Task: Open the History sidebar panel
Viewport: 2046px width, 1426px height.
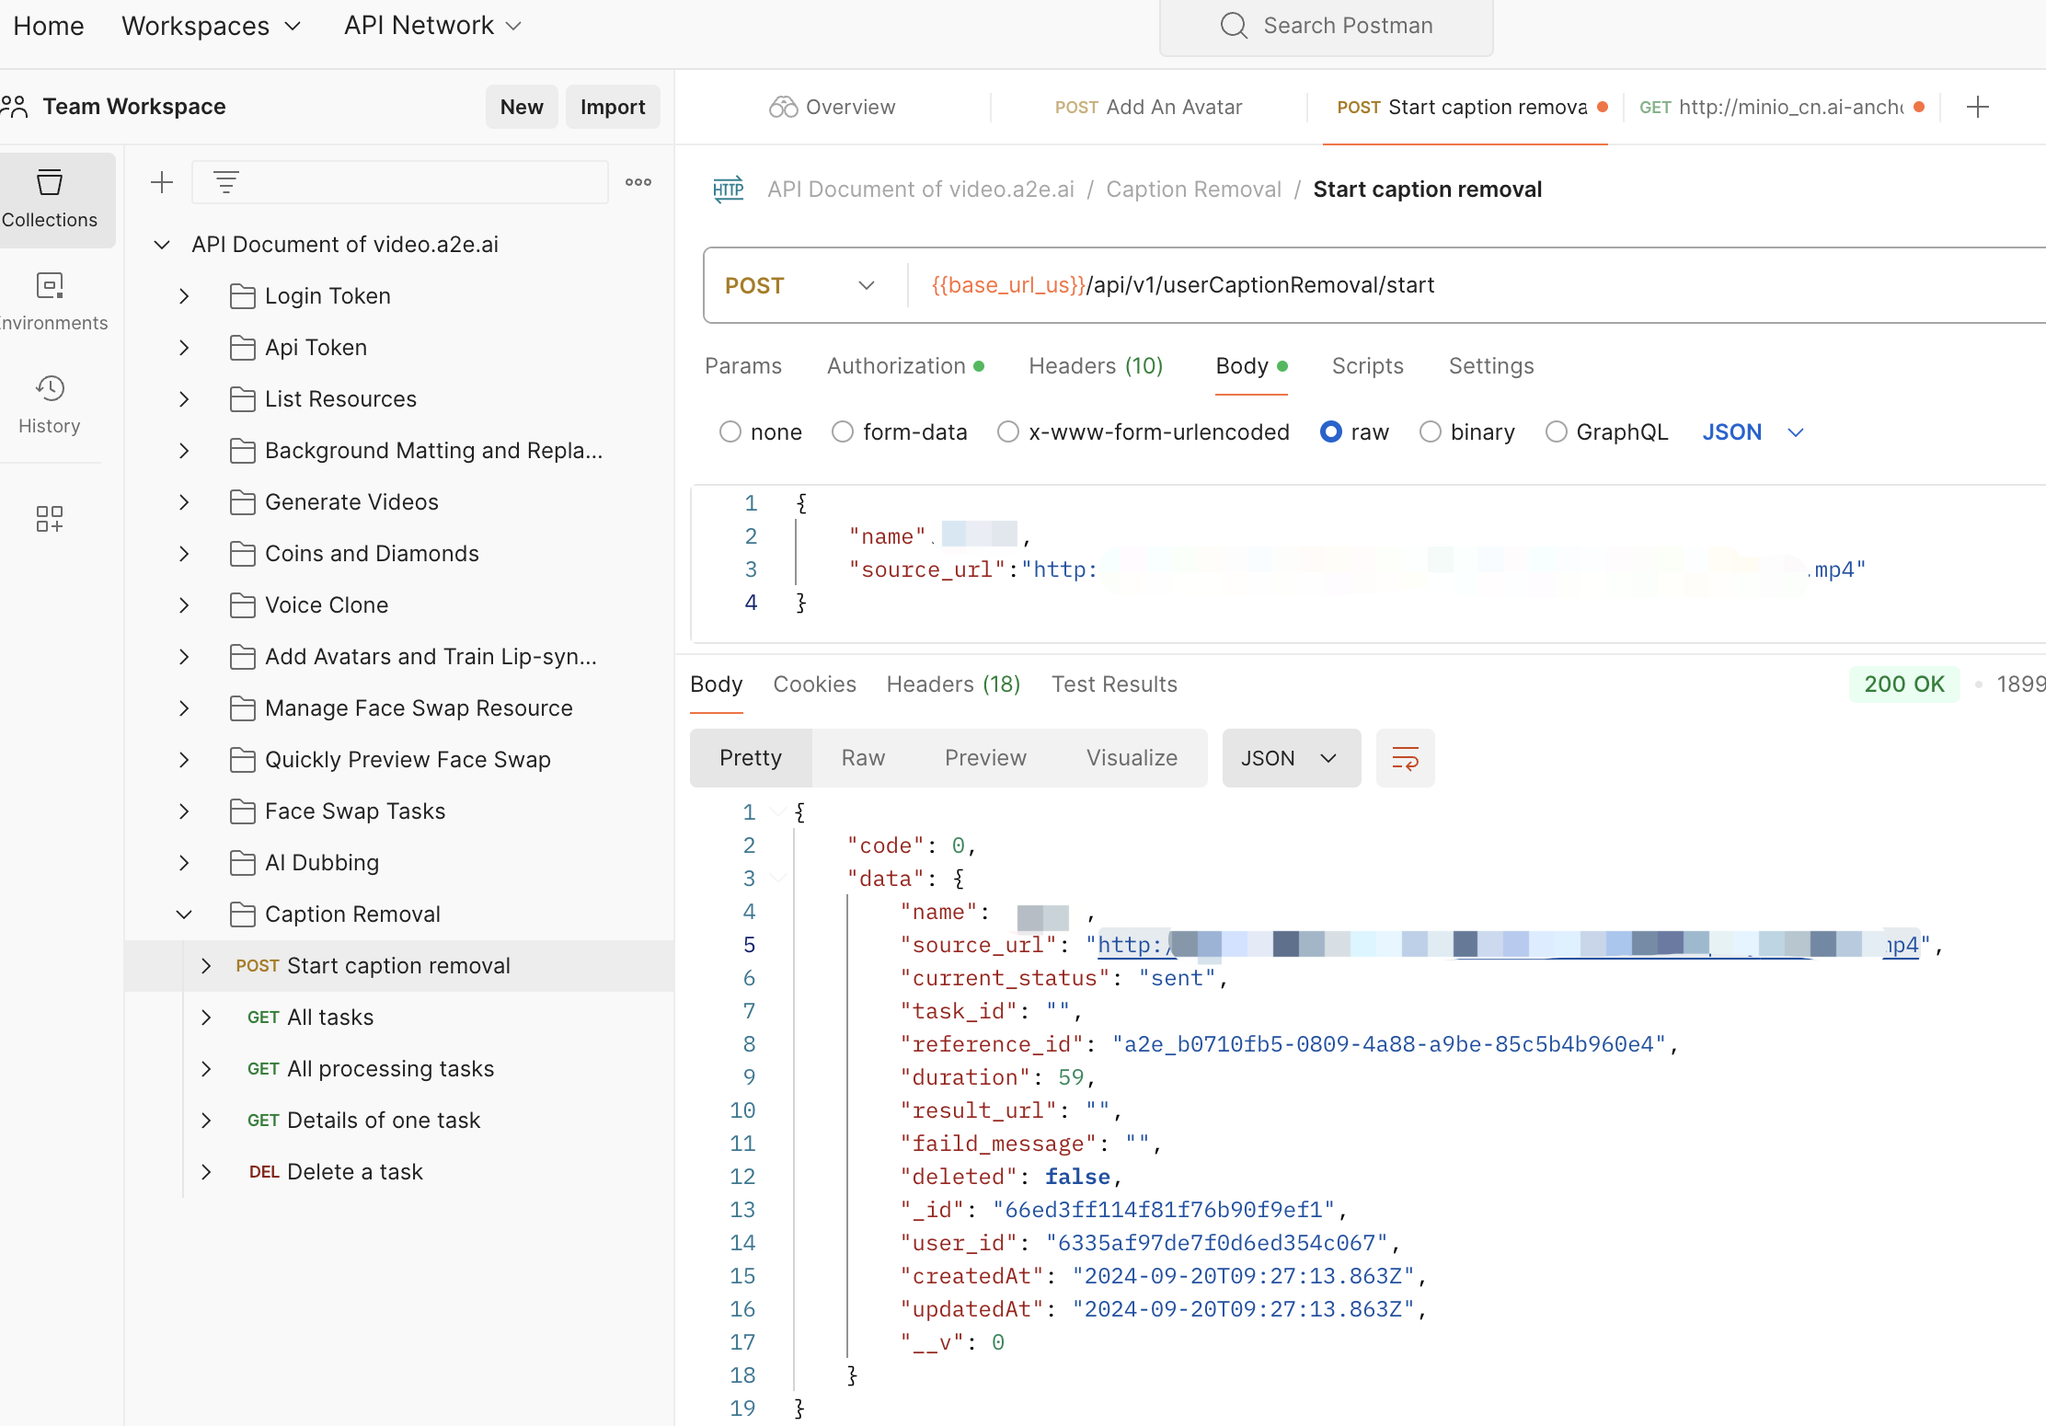Action: [x=50, y=404]
